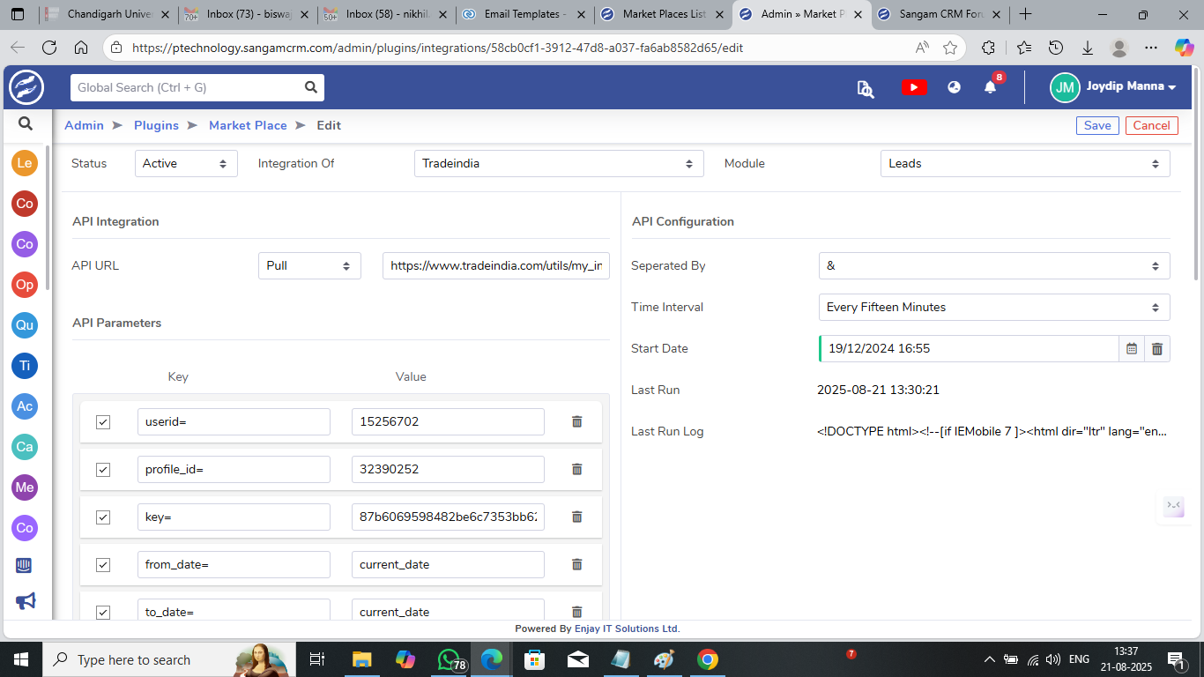Open the Integration Of Tradeindia dropdown
The height and width of the screenshot is (677, 1204).
click(559, 163)
